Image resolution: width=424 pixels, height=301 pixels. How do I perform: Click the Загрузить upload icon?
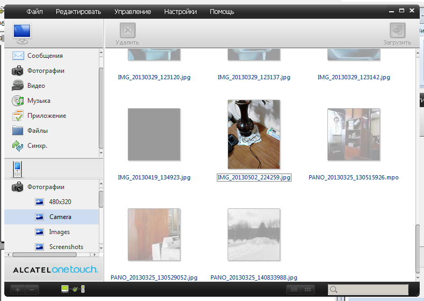pyautogui.click(x=397, y=30)
